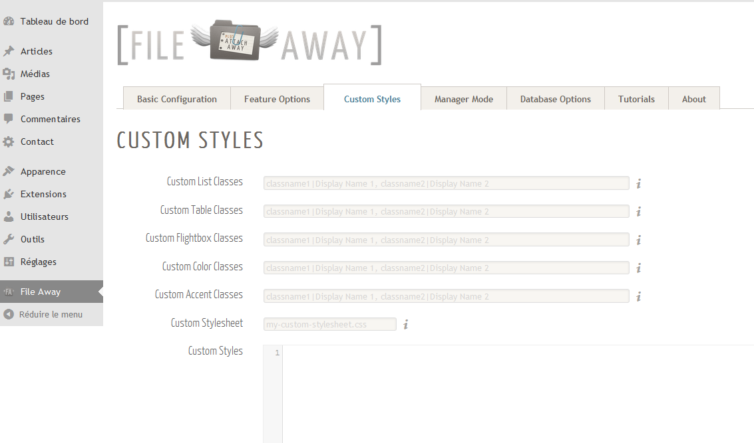Click the Custom Color Classes label
754x443 pixels.
(x=202, y=266)
